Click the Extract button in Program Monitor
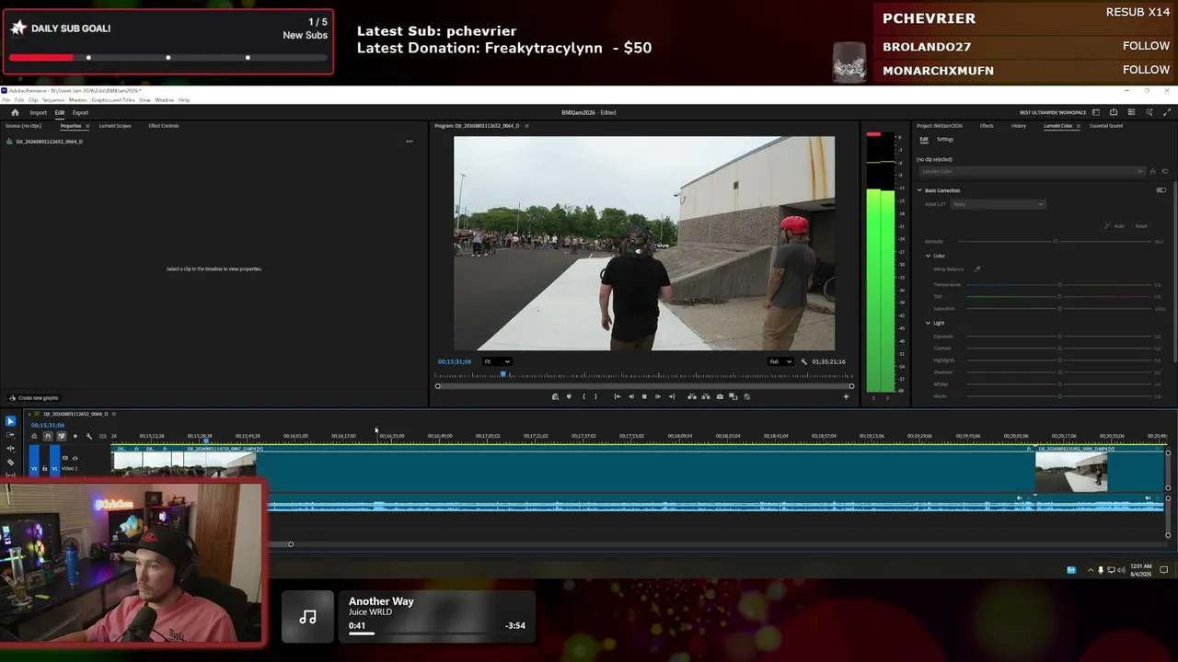Screen dimensions: 1178x662 [x=706, y=396]
